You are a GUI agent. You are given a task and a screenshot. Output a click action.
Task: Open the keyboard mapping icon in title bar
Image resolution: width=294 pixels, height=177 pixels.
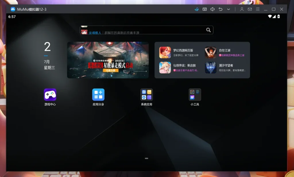(x=205, y=9)
